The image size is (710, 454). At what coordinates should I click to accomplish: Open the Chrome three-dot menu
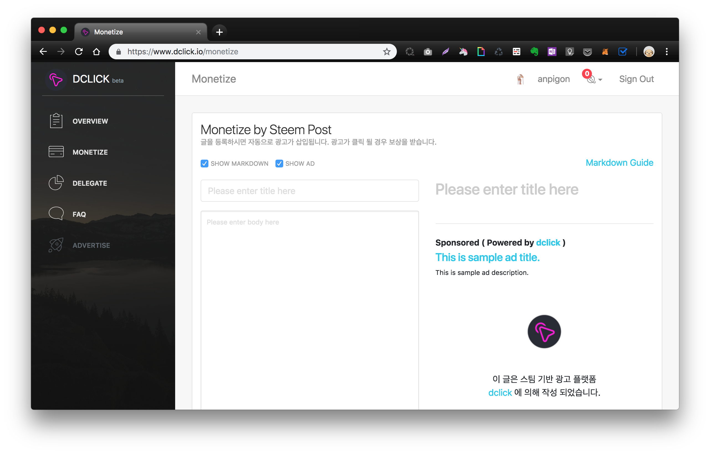[x=666, y=52]
